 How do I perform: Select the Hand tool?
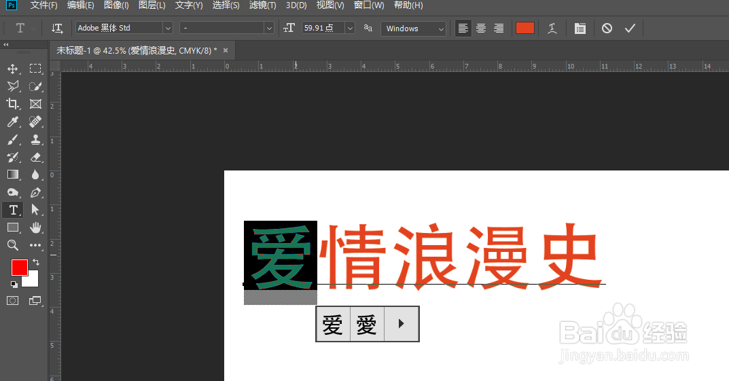[x=35, y=228]
